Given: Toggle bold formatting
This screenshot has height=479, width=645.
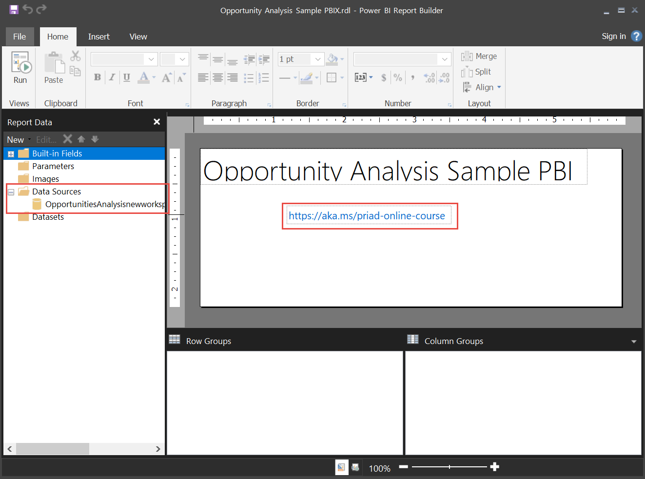Looking at the screenshot, I should (98, 77).
